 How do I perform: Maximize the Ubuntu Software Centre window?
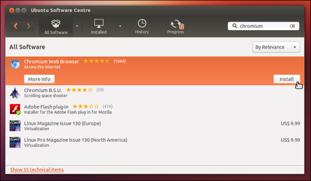24,11
